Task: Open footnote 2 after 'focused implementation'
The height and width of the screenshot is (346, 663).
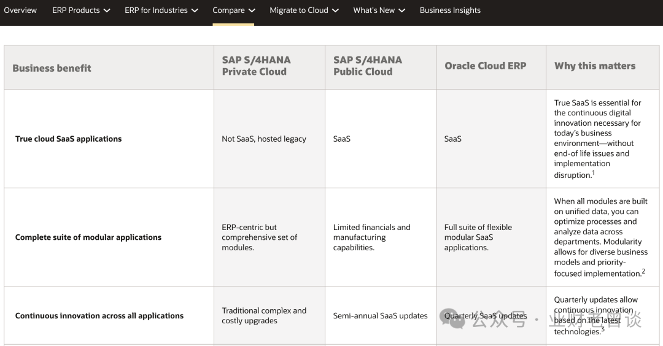Action: (x=643, y=271)
